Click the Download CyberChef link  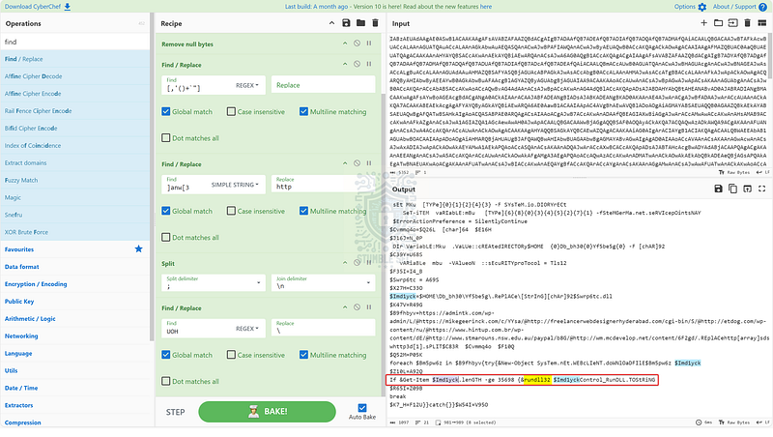[33, 7]
